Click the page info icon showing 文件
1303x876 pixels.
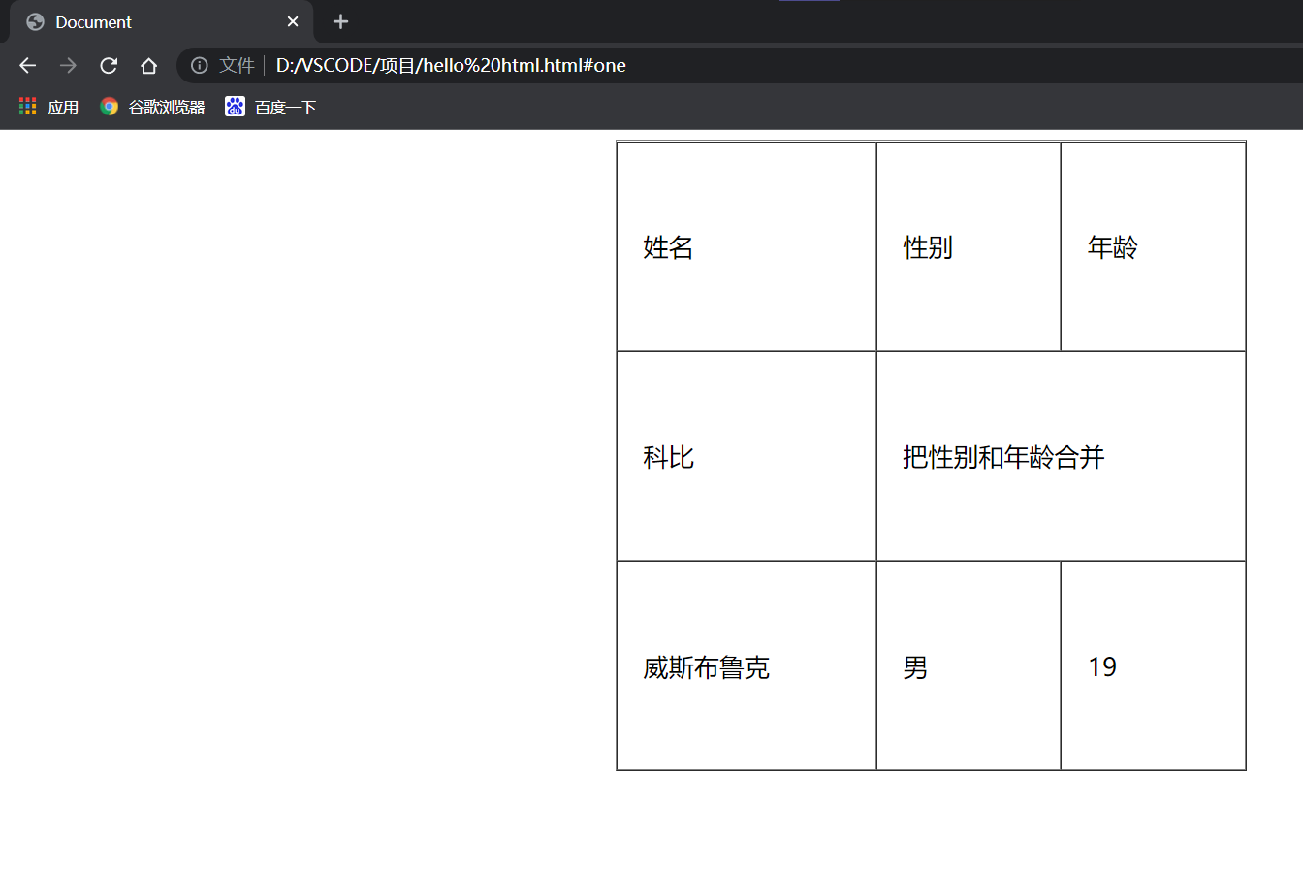pyautogui.click(x=201, y=65)
